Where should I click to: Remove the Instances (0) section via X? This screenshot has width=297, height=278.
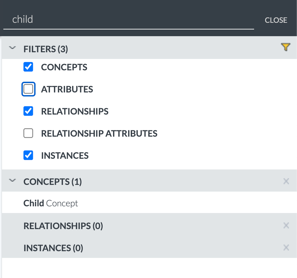point(286,248)
